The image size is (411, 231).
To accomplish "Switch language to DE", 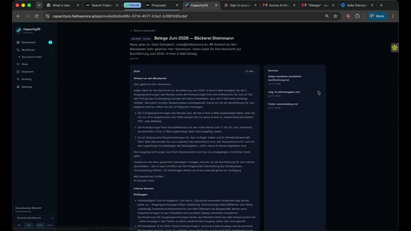I will point(19,225).
